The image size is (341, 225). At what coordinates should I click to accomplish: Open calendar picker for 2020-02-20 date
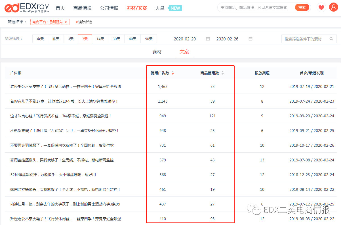pos(208,39)
